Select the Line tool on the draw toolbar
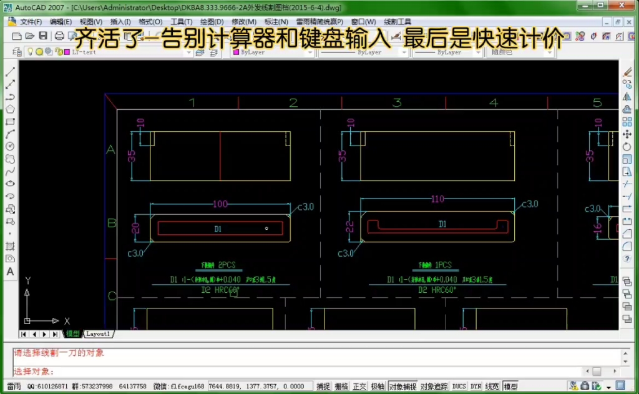Image resolution: width=639 pixels, height=394 pixels. (10, 71)
